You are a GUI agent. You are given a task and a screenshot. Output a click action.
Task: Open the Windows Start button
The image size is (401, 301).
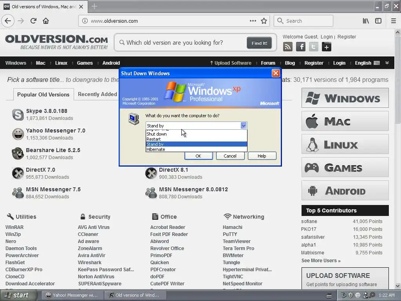[18, 296]
